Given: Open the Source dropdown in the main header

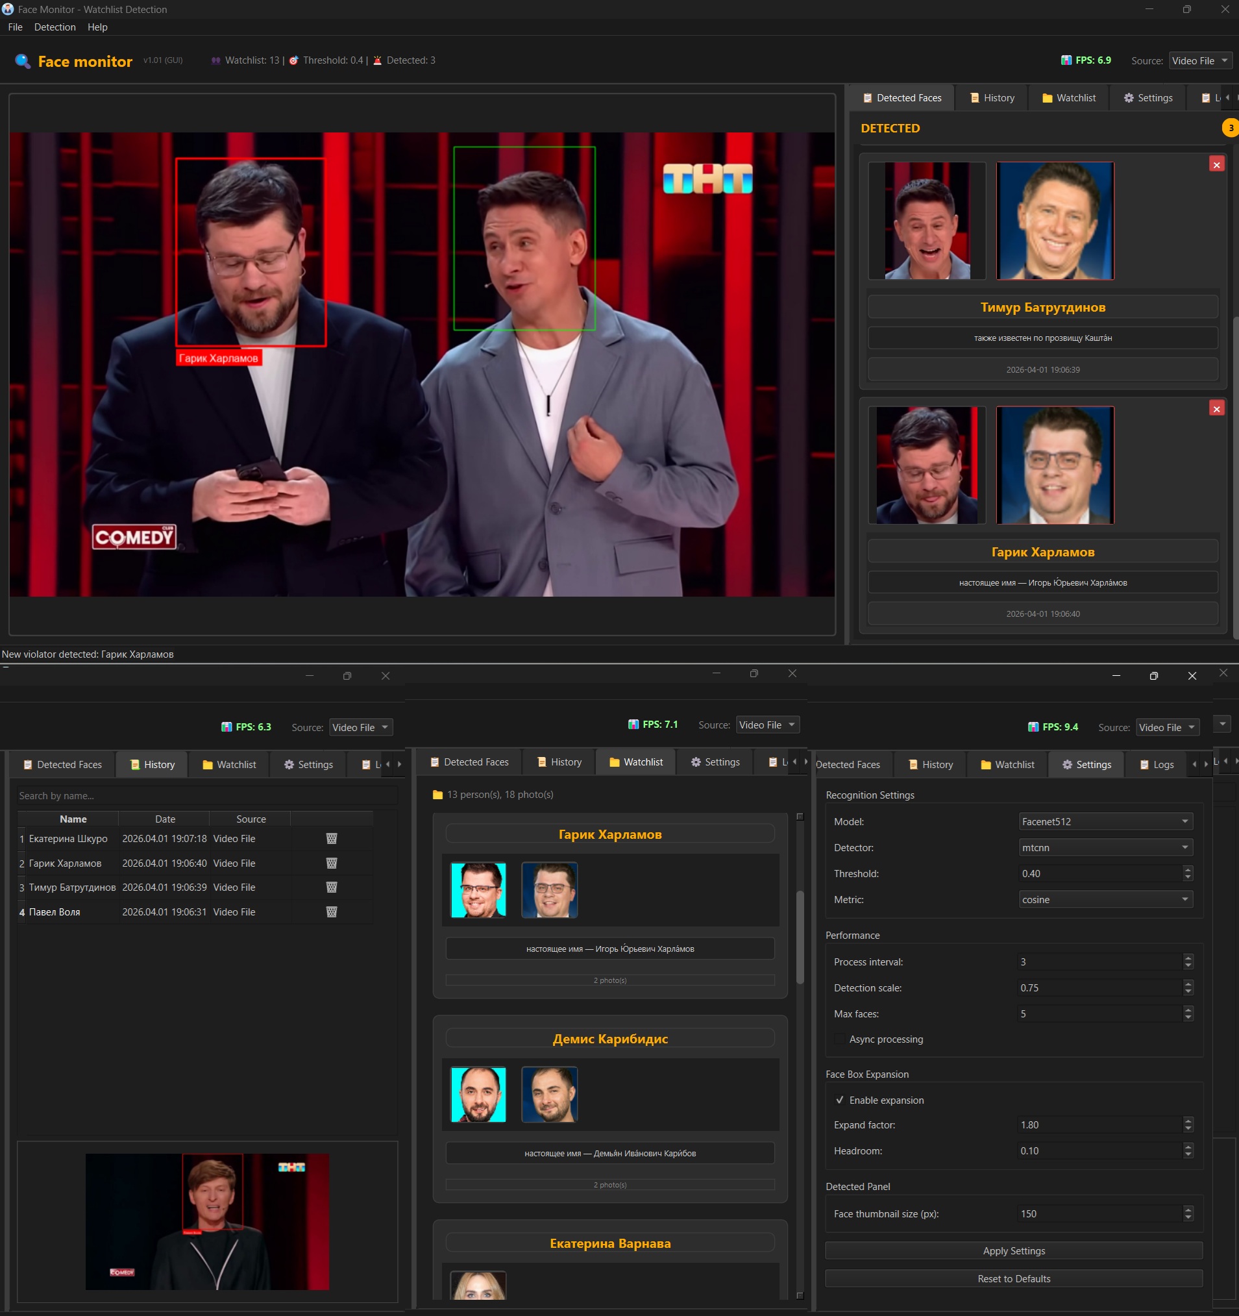Looking at the screenshot, I should tap(1200, 60).
